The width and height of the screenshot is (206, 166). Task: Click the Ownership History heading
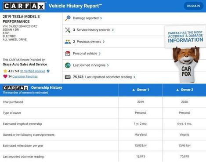pos(47,87)
